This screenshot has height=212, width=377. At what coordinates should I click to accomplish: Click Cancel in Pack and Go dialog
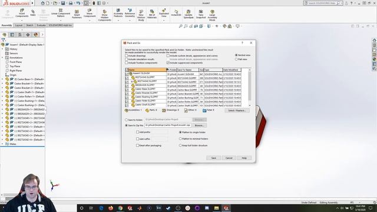pyautogui.click(x=229, y=158)
